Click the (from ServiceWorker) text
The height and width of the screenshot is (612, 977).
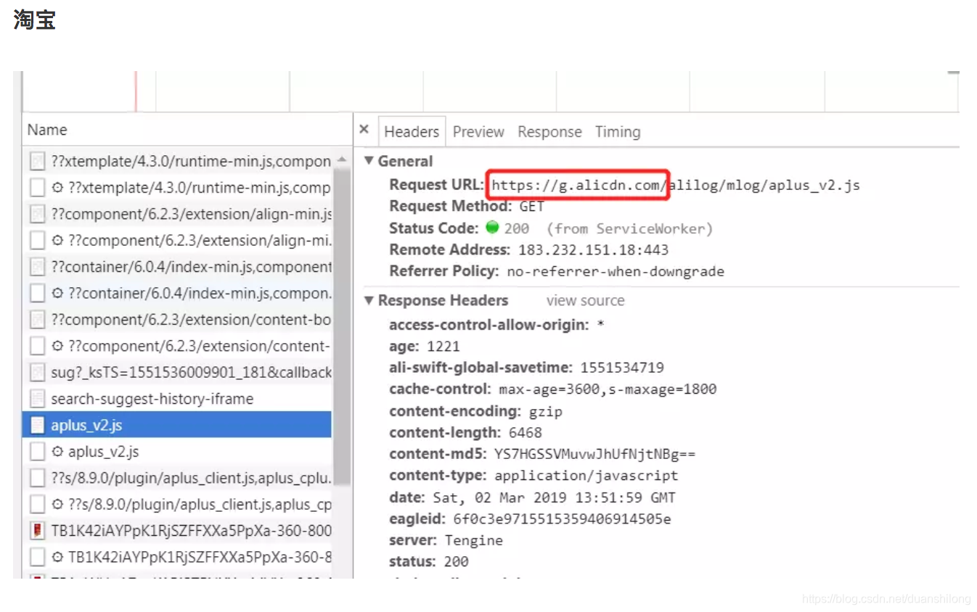[x=630, y=228]
